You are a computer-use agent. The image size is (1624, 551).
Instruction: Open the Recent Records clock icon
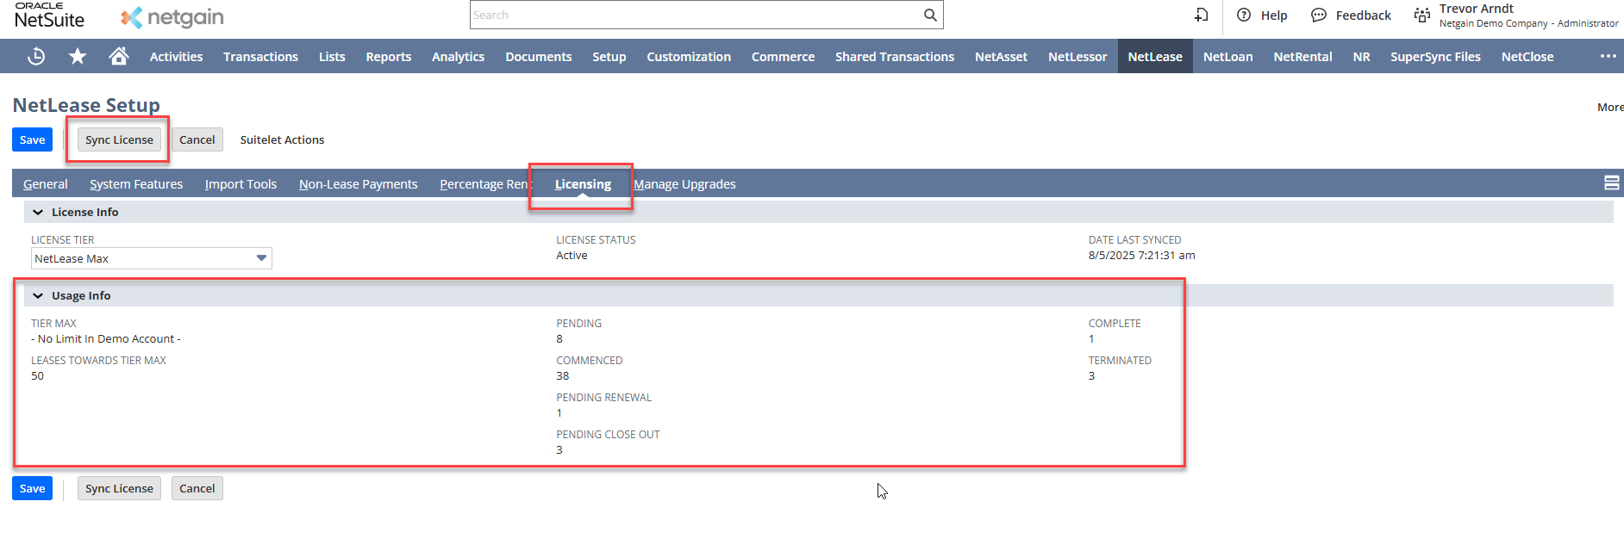[36, 56]
